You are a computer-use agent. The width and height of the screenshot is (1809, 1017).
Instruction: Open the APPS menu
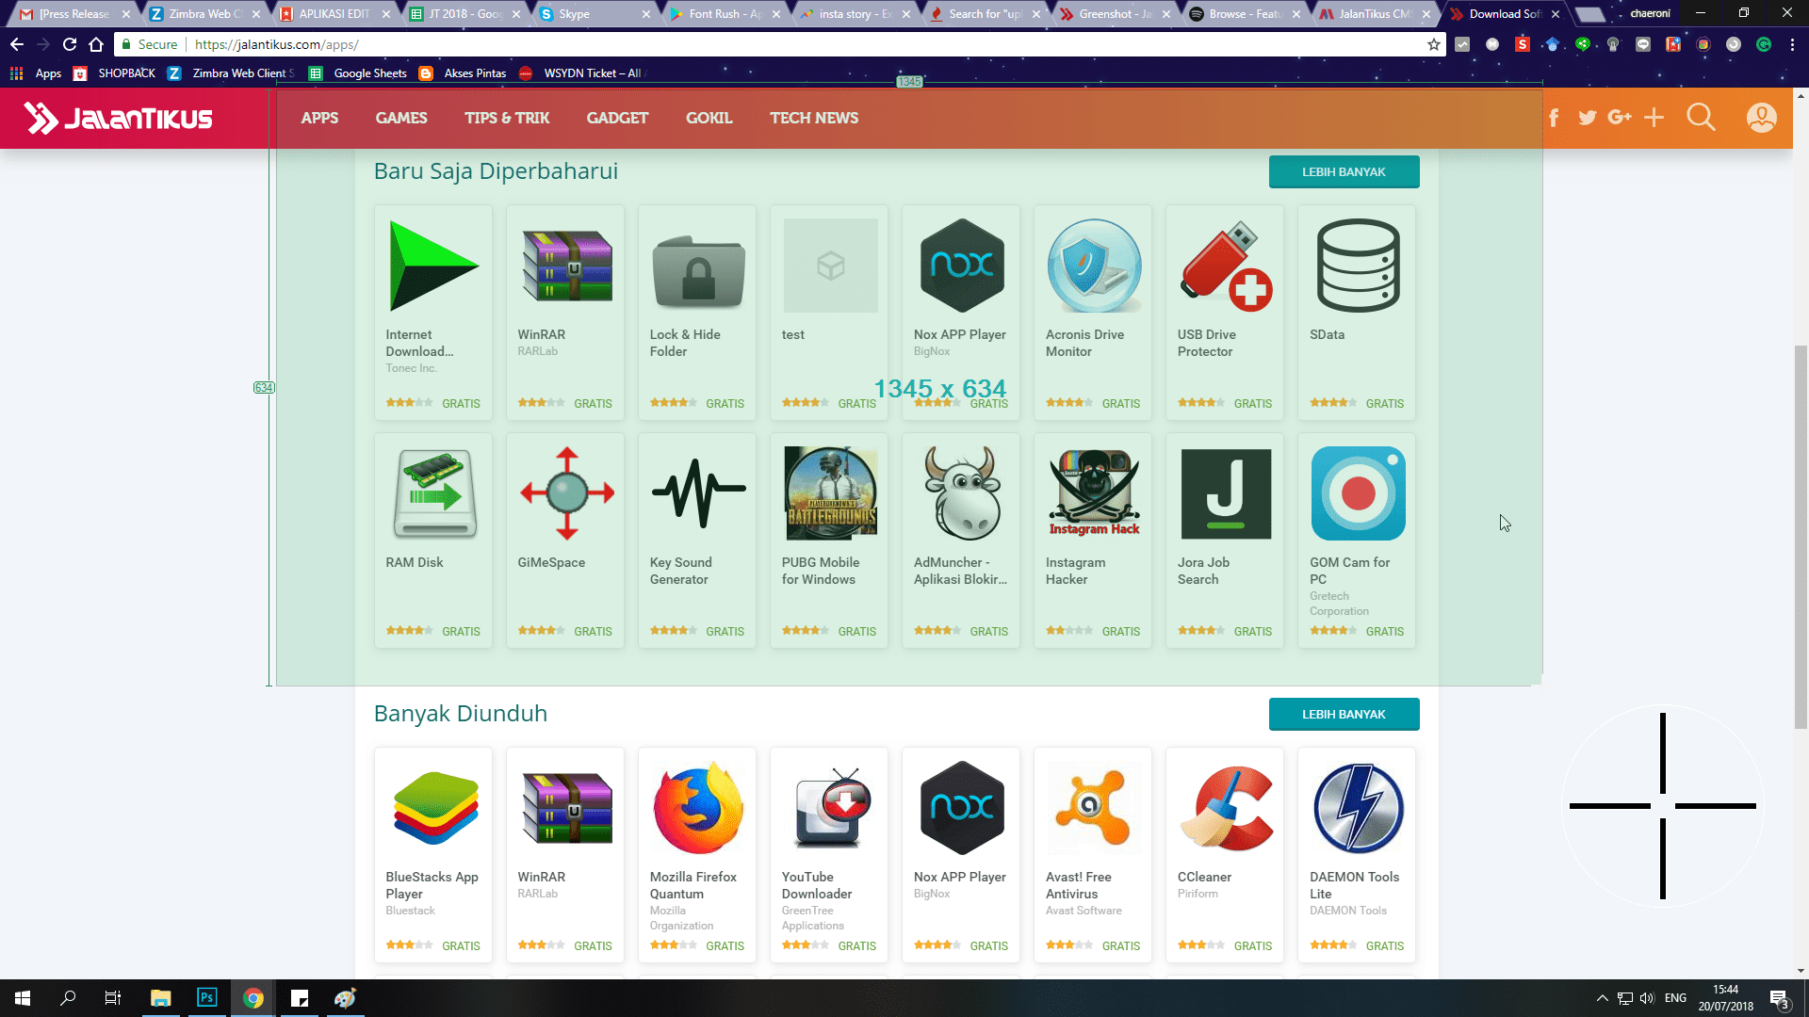[319, 118]
